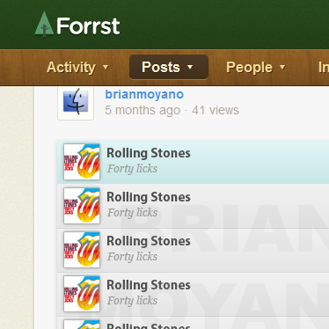The image size is (329, 329).
Task: Click the '5 months ago' timestamp
Action: (143, 111)
